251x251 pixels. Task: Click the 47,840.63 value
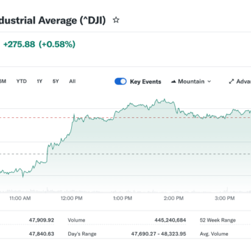point(41,234)
